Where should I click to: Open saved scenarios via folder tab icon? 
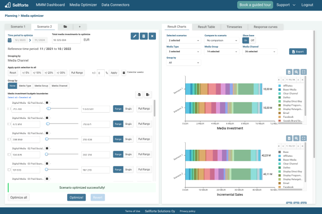point(65,27)
